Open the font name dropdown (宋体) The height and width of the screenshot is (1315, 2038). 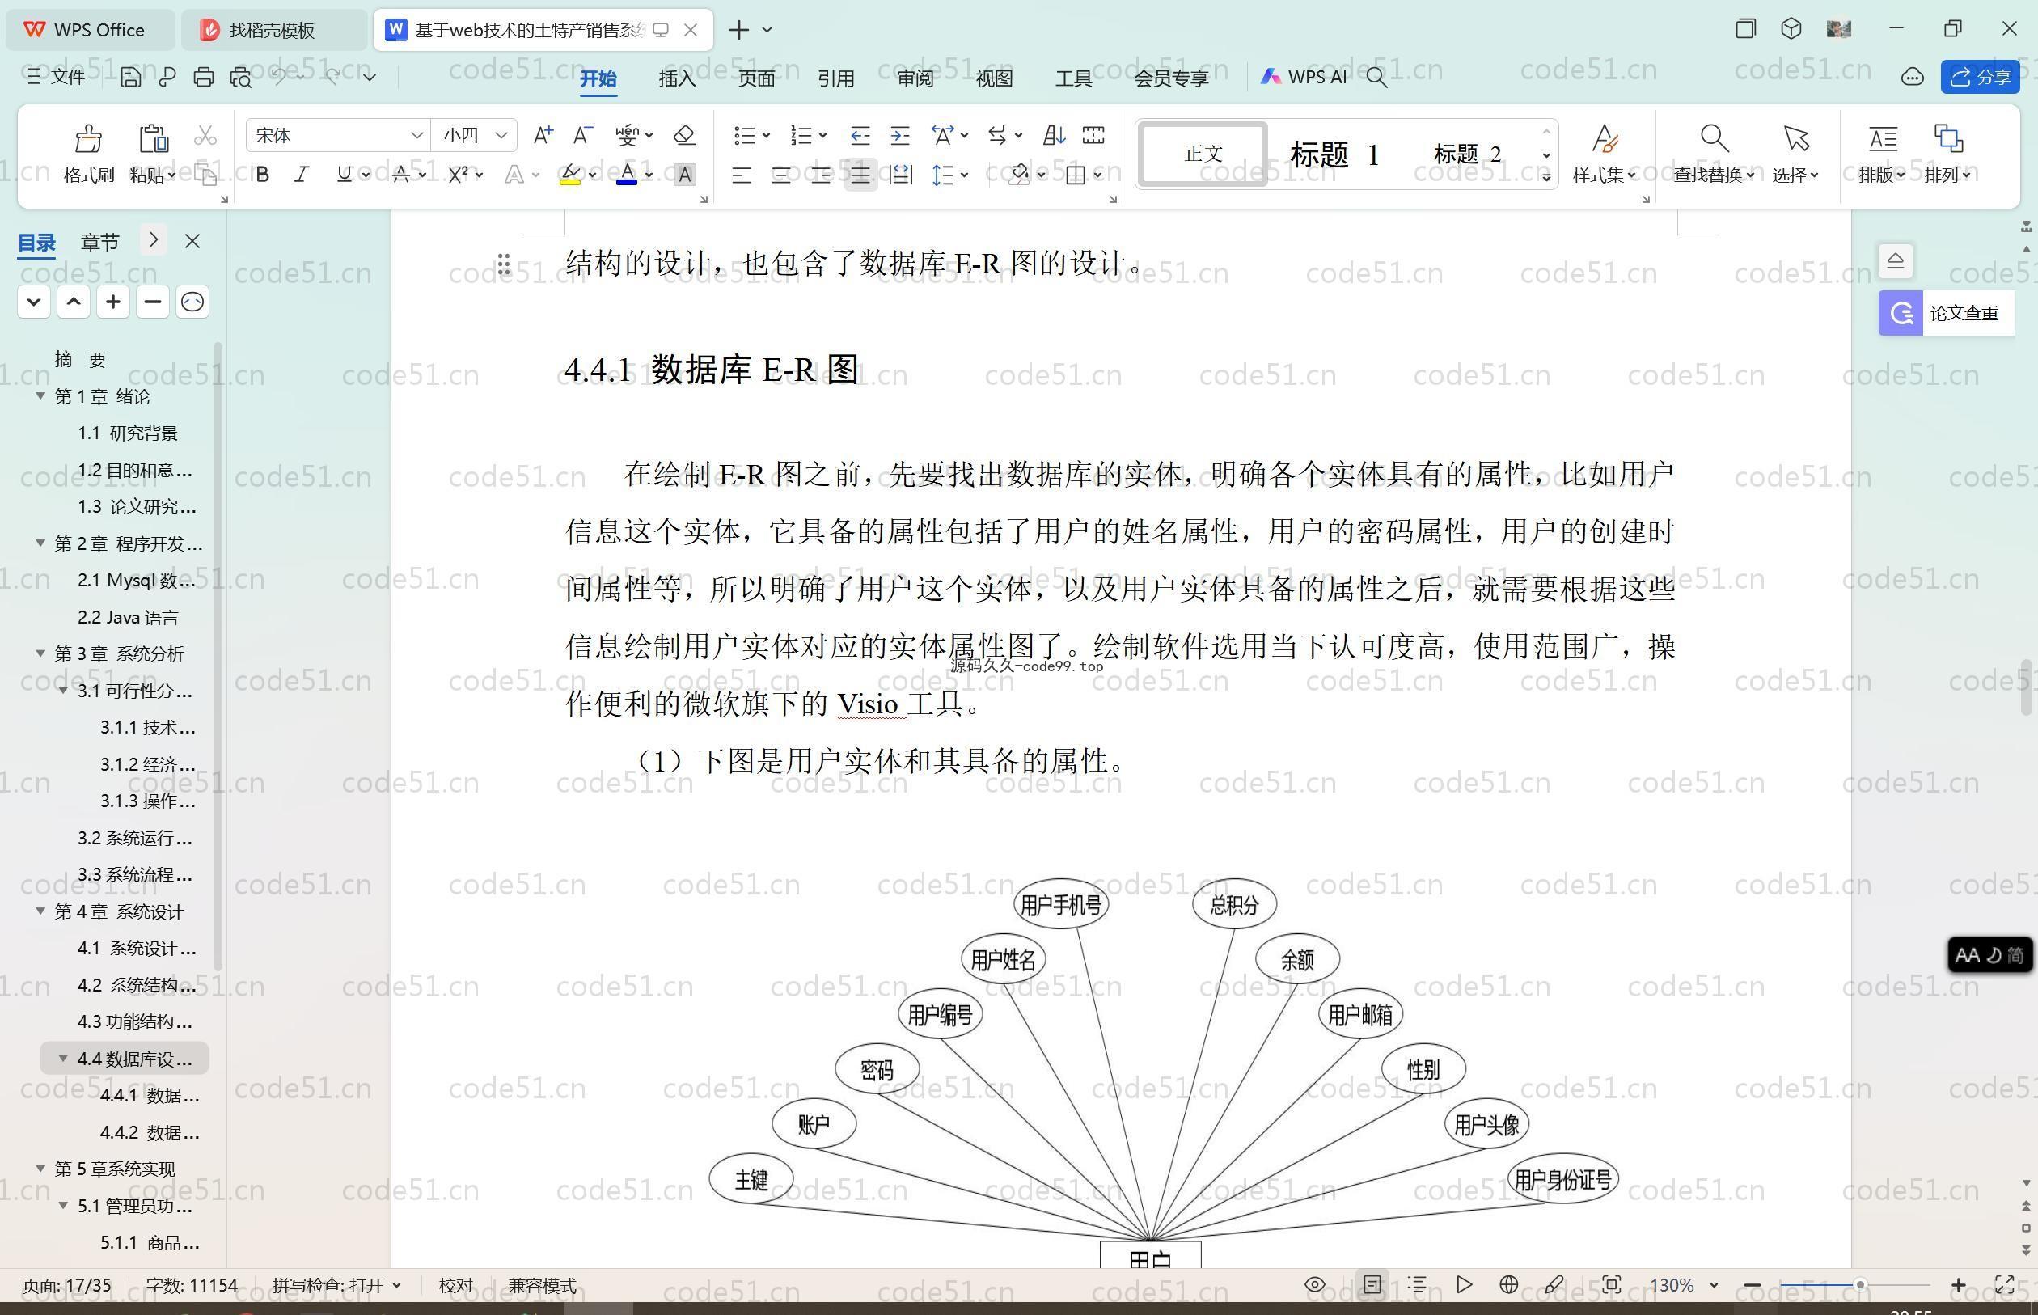(x=416, y=135)
